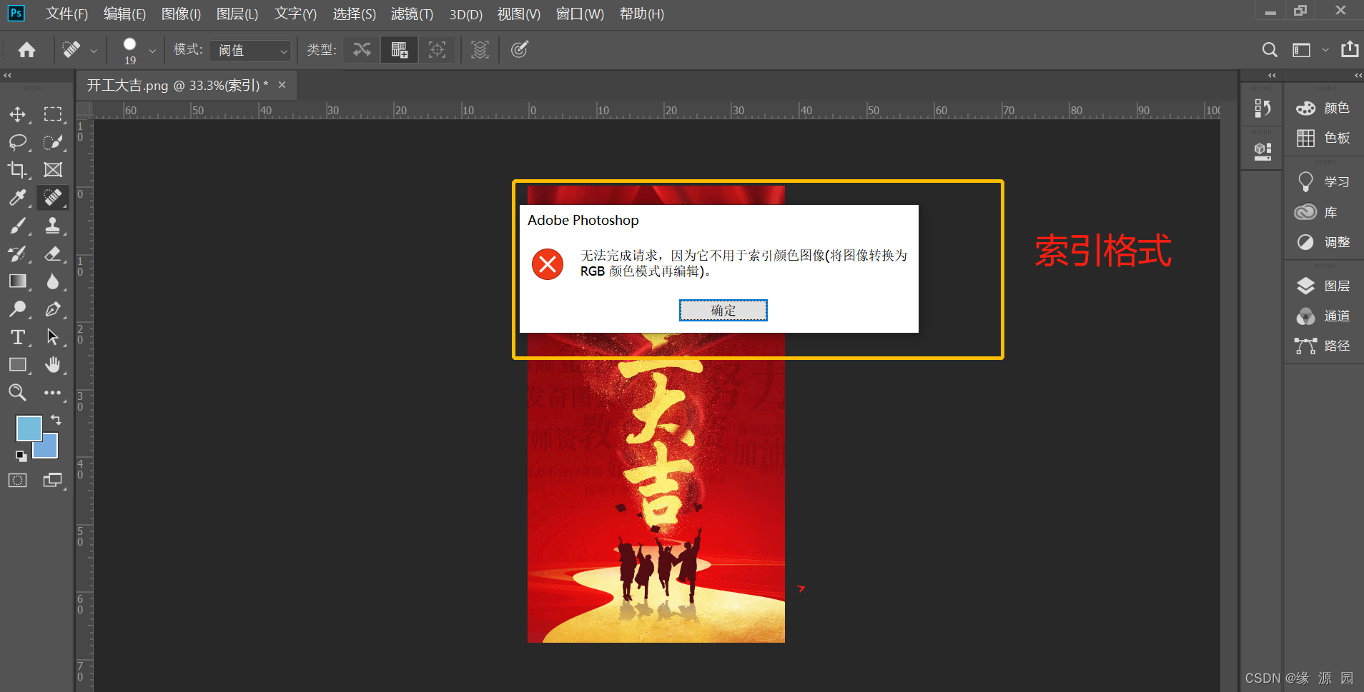Viewport: 1364px width, 692px height.
Task: Expand the icon panel dock arrows
Action: (1272, 75)
